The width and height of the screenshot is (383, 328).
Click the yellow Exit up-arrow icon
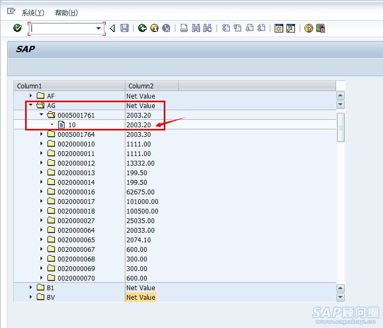[x=154, y=28]
